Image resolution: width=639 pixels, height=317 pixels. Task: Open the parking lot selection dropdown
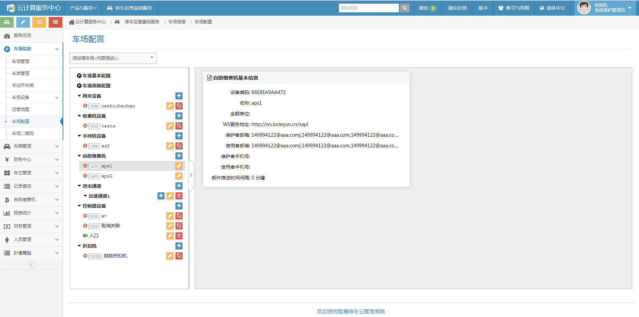[113, 58]
